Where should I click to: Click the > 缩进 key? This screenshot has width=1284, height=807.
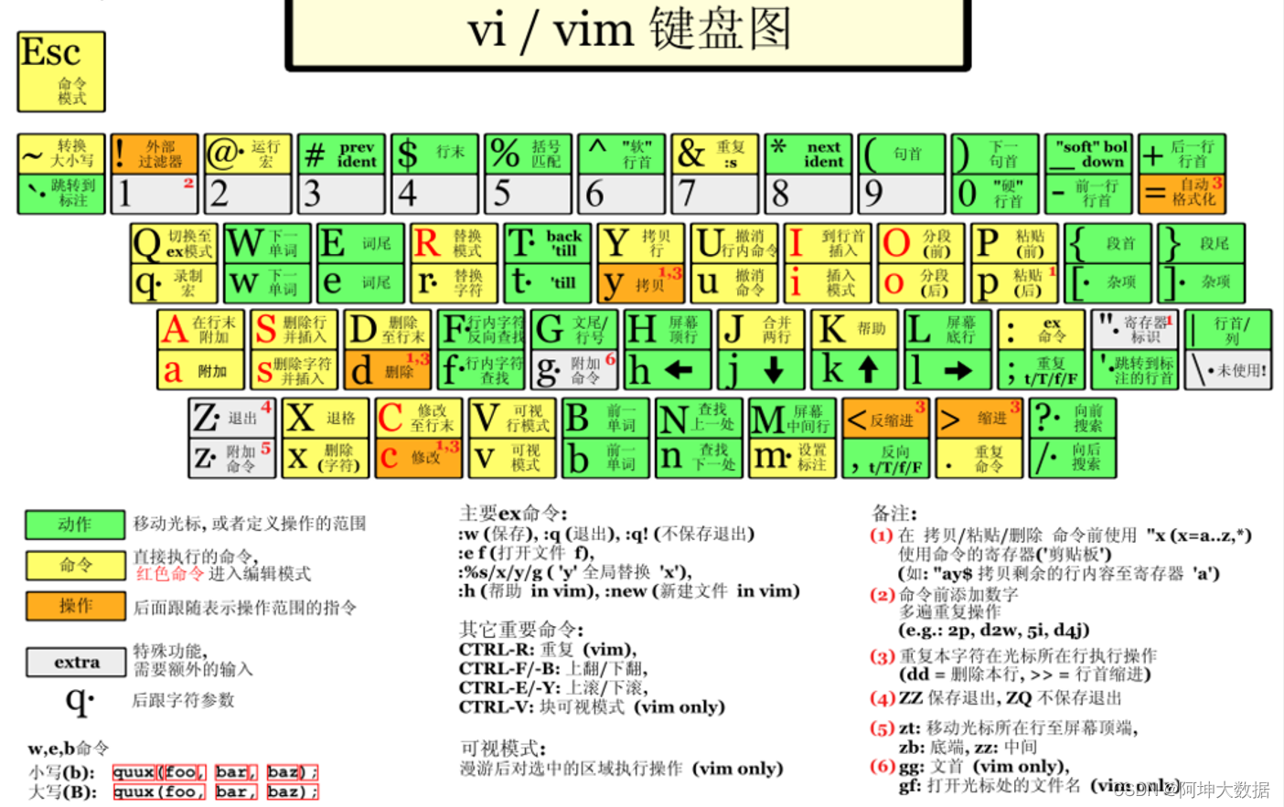pos(979,418)
